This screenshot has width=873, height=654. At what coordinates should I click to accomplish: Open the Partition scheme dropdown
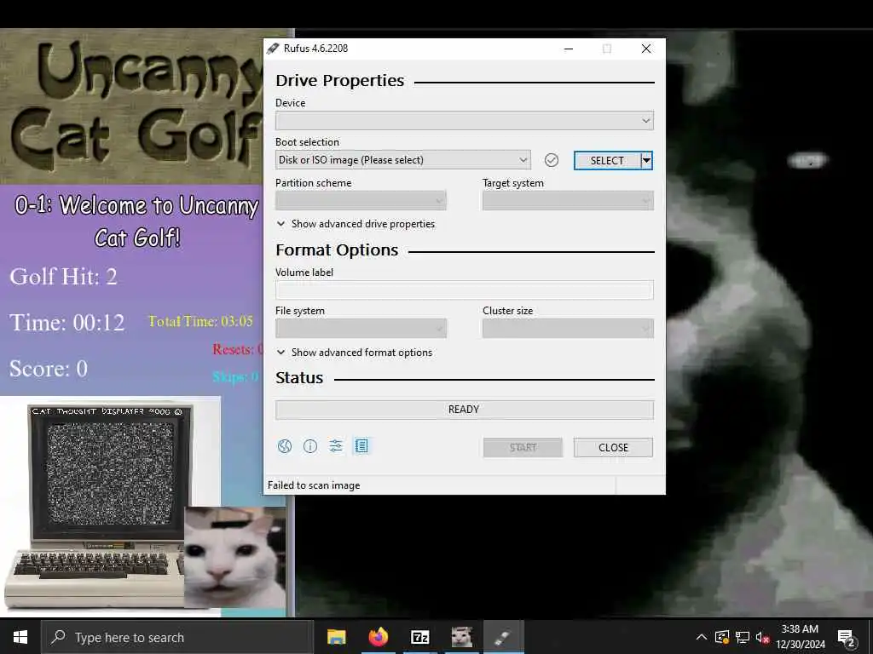(361, 200)
